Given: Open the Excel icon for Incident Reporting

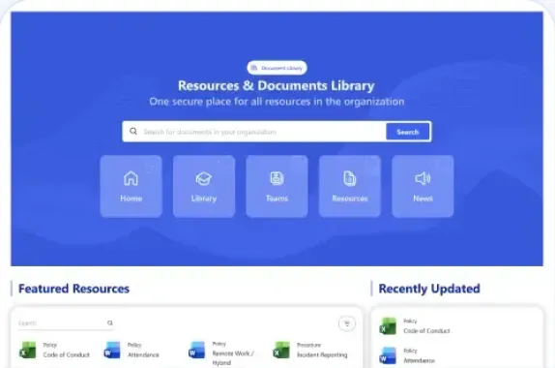Looking at the screenshot, I should click(x=281, y=350).
